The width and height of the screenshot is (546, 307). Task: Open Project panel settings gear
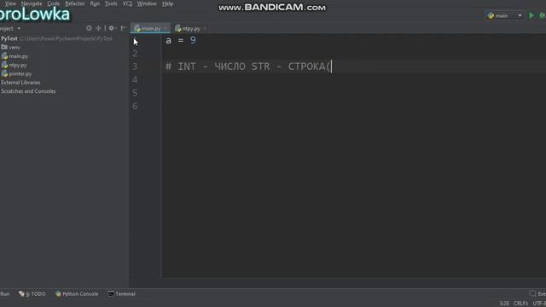pyautogui.click(x=112, y=28)
